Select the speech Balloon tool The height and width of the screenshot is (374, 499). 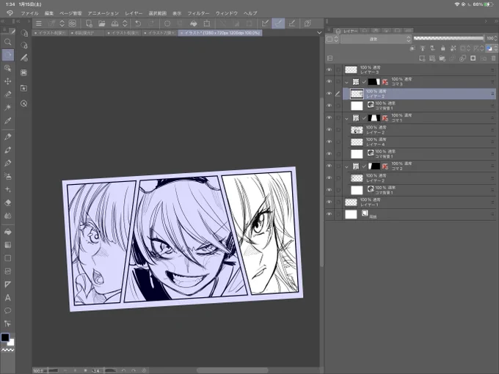[x=7, y=310]
